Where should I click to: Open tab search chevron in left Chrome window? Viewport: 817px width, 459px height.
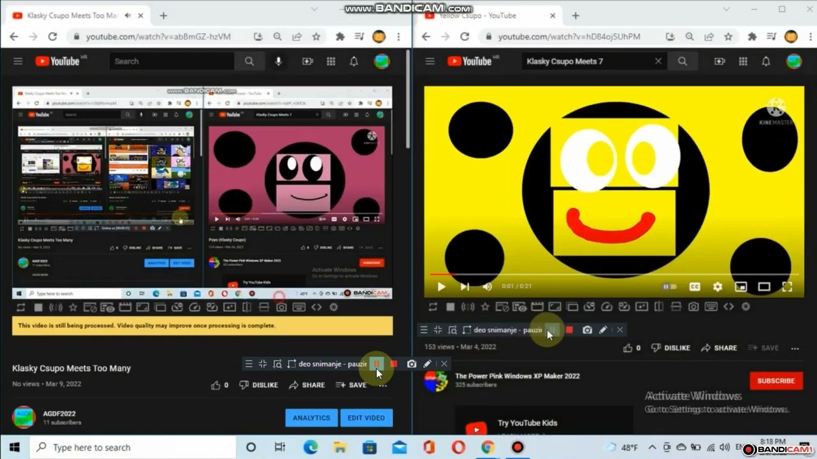point(315,10)
